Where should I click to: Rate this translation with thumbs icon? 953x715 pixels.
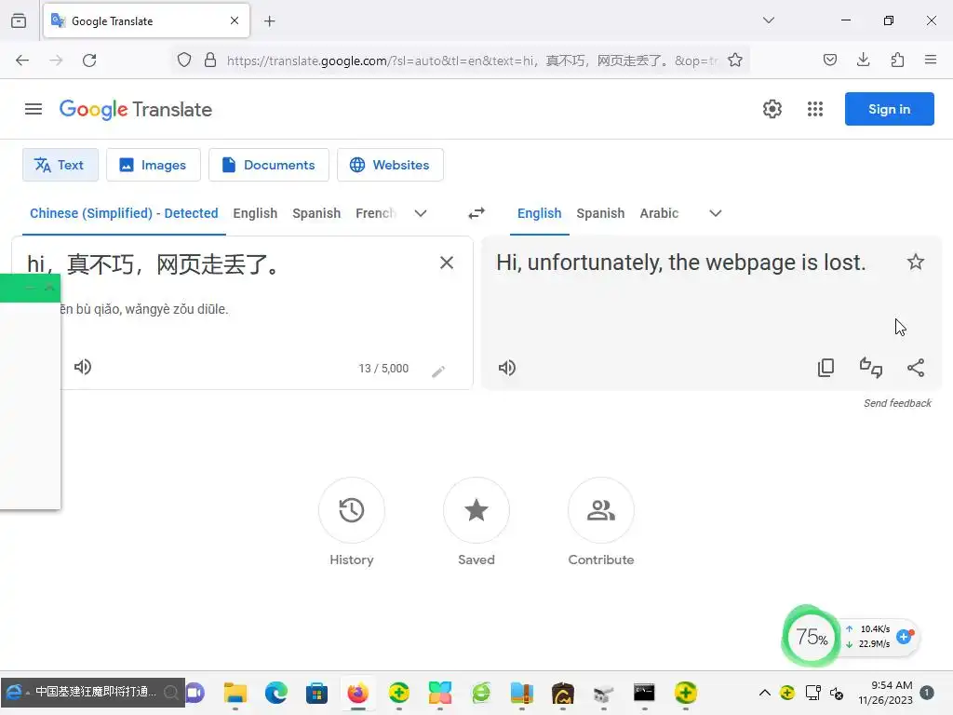870,368
